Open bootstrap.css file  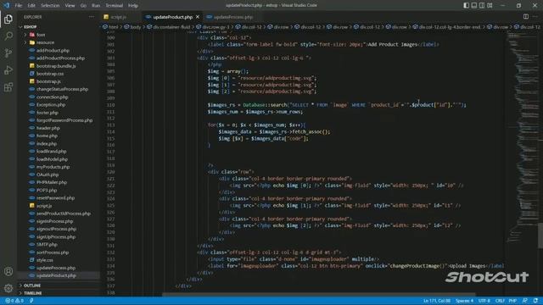pos(50,74)
